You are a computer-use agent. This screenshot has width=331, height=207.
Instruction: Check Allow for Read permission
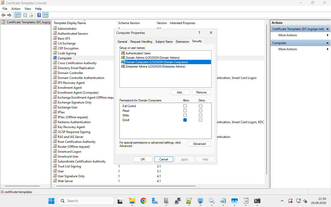(x=185, y=111)
